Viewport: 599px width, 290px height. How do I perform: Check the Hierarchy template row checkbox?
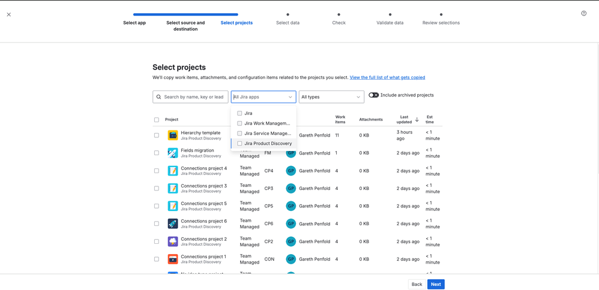pos(157,135)
